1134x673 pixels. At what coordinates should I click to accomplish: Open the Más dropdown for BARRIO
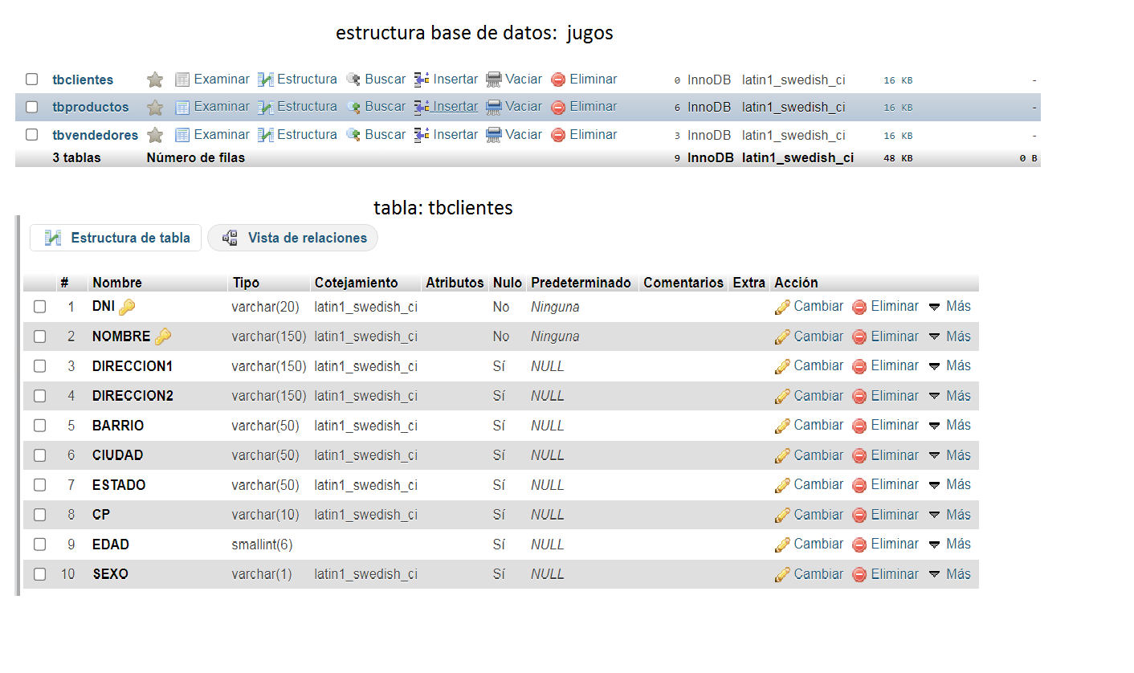tap(949, 426)
